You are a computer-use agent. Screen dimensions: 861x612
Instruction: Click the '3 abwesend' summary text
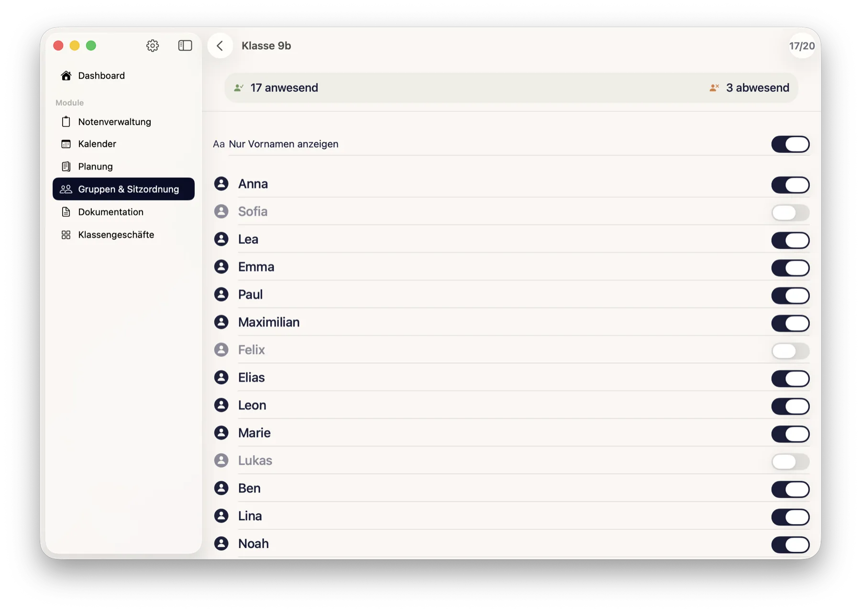click(x=758, y=87)
